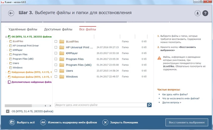This screenshot has height=130, width=213.
Task: Click Windows folder icon in tree
Action: [x=11, y=68]
